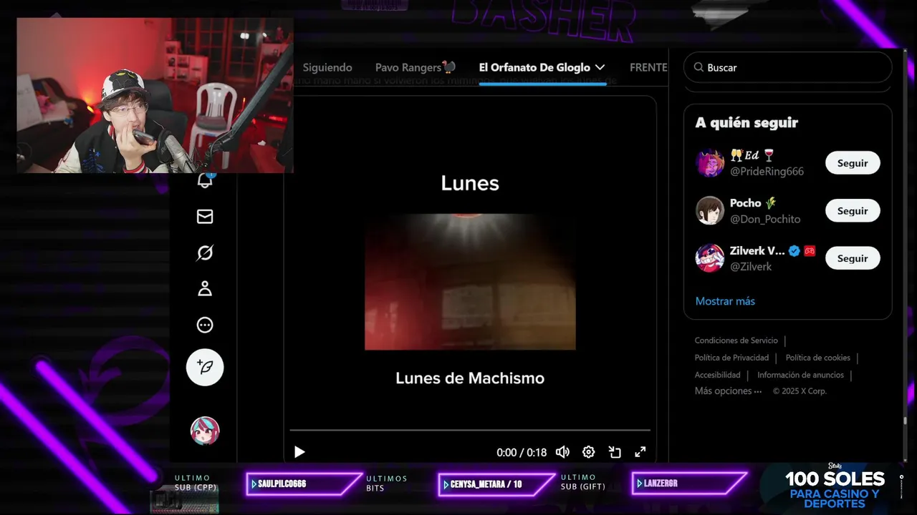Switch to the Siguiendo tab

tap(327, 67)
